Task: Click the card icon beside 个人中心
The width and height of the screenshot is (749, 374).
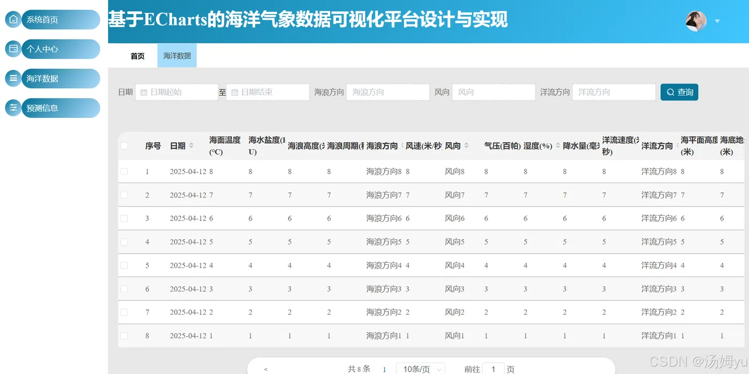Action: coord(13,49)
